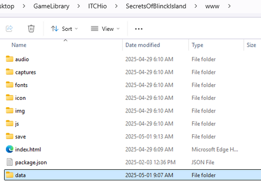Select the save folder icon
The width and height of the screenshot is (261, 196).
[x=9, y=136]
